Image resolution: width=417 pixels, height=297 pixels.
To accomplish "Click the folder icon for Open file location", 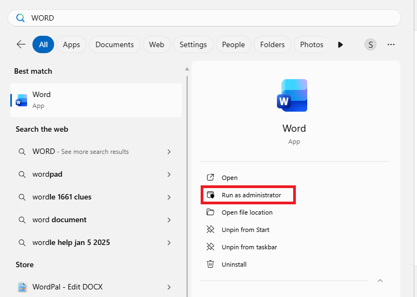I will 210,212.
